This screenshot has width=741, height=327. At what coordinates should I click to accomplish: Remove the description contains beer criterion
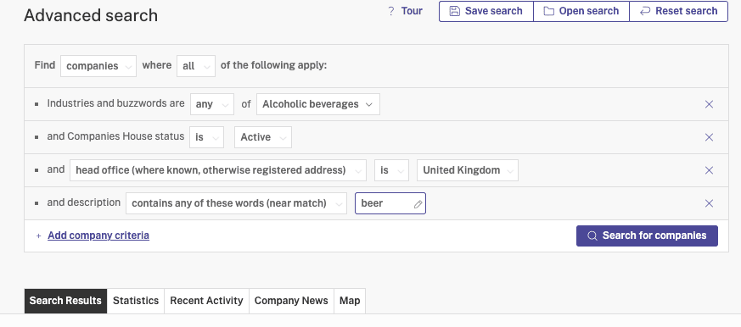tap(709, 203)
